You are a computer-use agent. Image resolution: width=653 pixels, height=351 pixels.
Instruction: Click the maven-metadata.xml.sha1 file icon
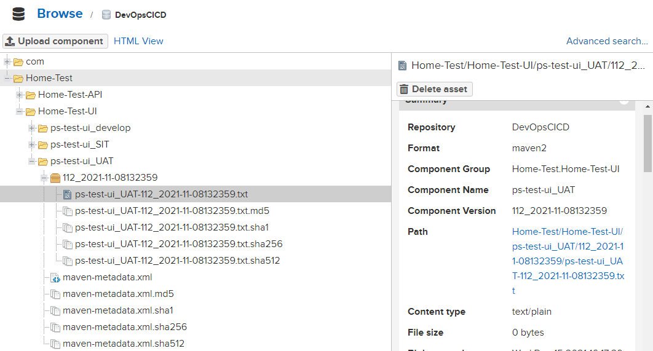tap(55, 311)
